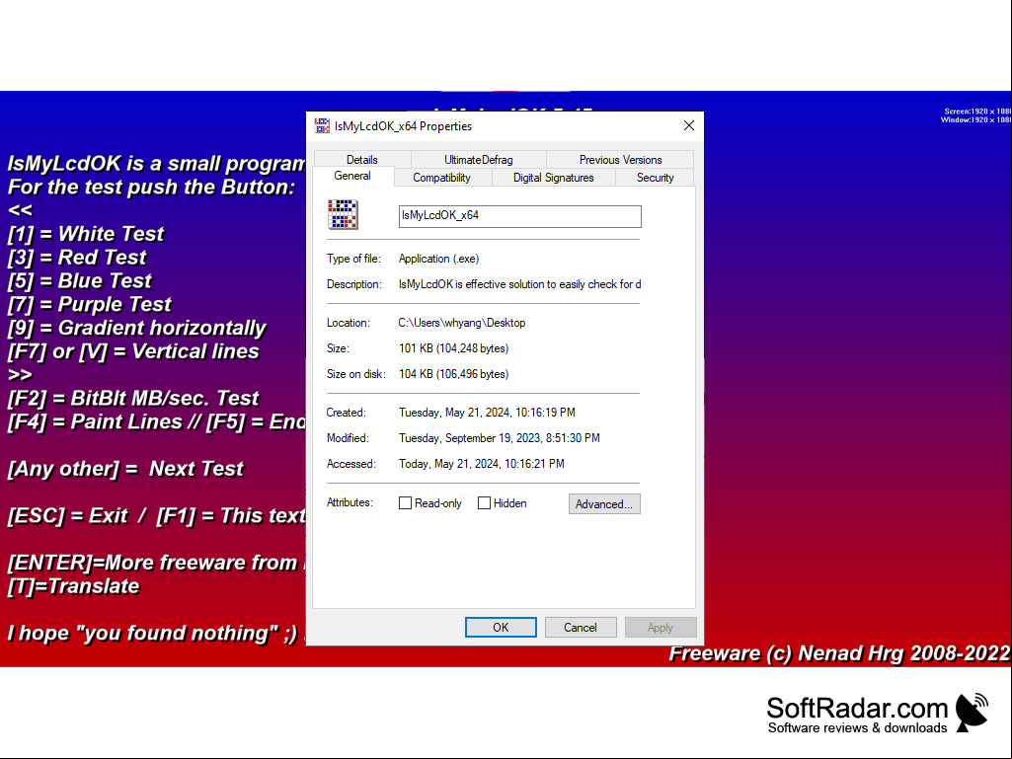Image resolution: width=1012 pixels, height=759 pixels.
Task: Click the 'Screen:1920 x 108' resolution readout
Action: point(977,111)
